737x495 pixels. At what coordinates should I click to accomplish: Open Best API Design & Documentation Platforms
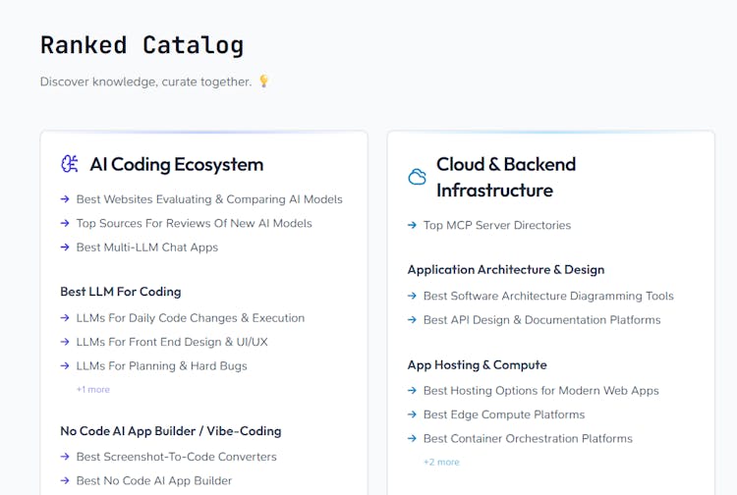[x=541, y=319]
